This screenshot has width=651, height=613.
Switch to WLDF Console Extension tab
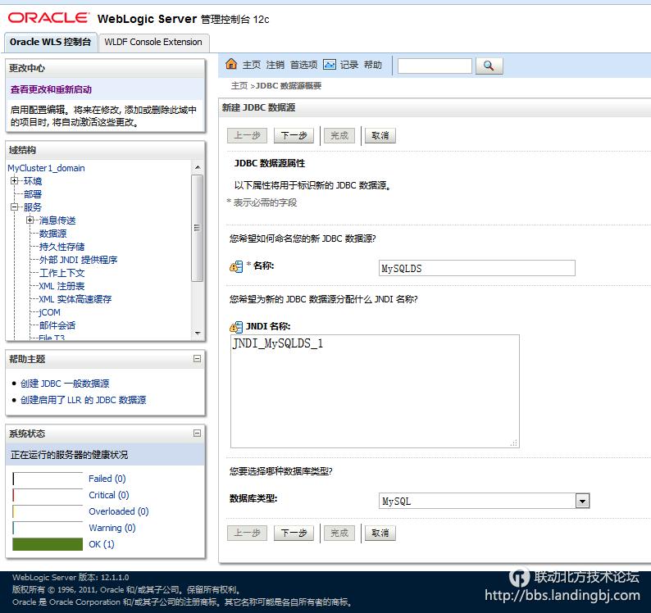[x=153, y=42]
